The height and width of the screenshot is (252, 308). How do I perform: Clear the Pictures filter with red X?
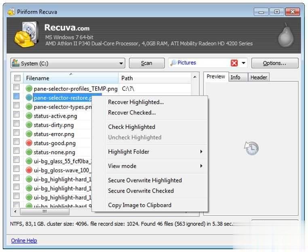[234, 63]
